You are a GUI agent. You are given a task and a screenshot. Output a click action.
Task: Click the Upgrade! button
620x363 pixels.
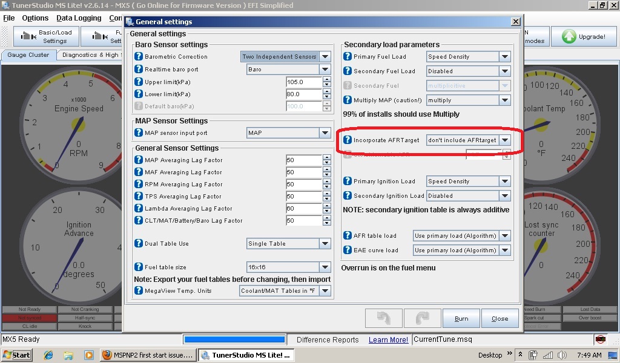(x=584, y=37)
